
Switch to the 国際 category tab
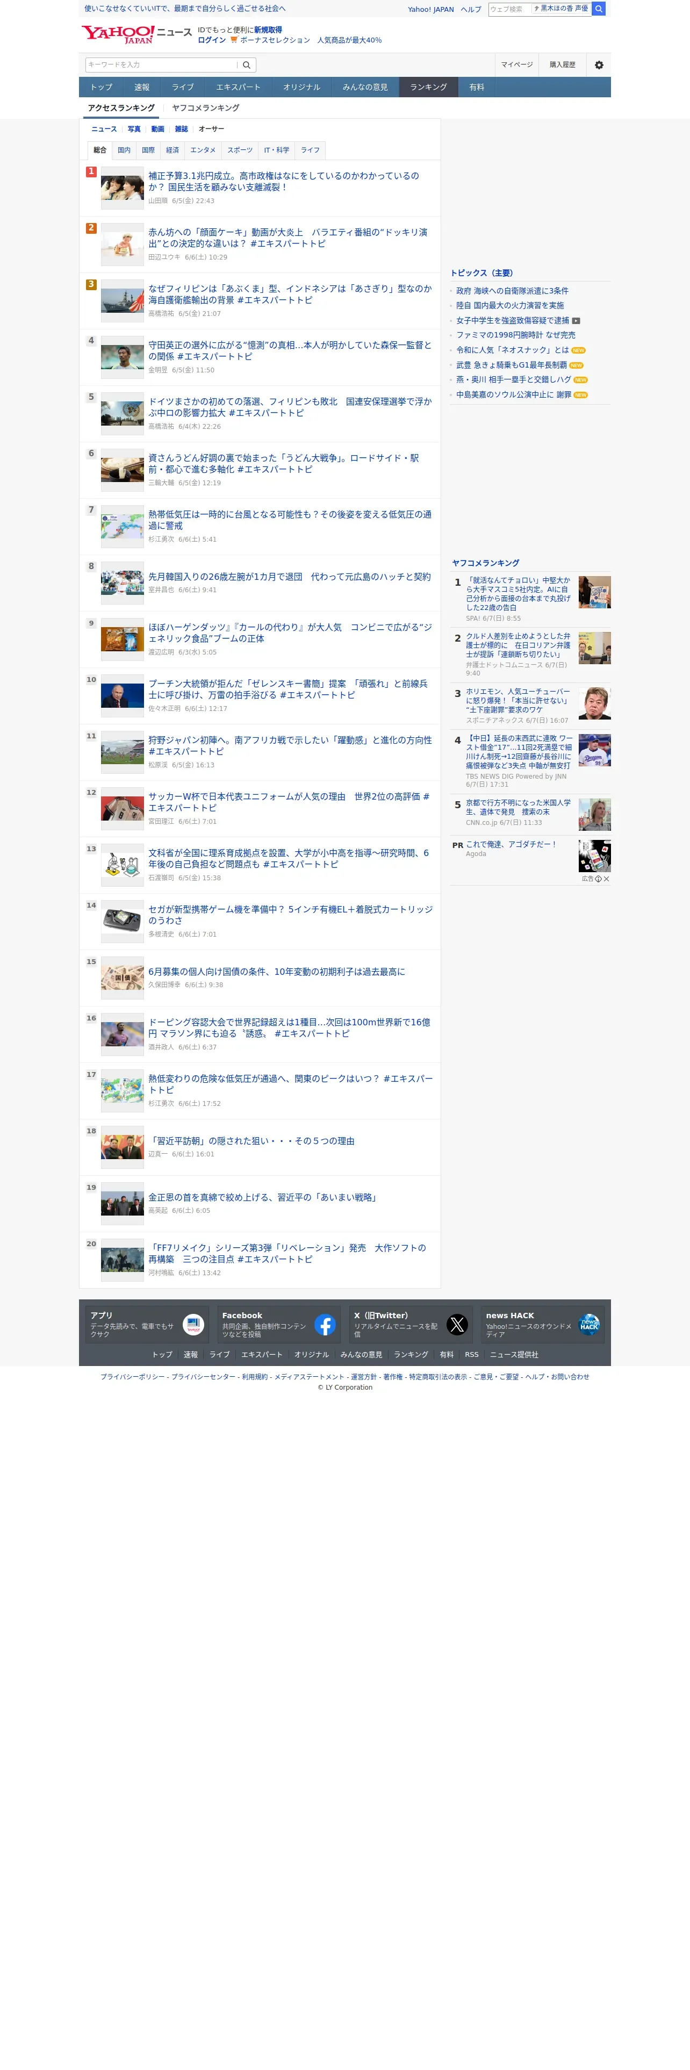click(148, 150)
